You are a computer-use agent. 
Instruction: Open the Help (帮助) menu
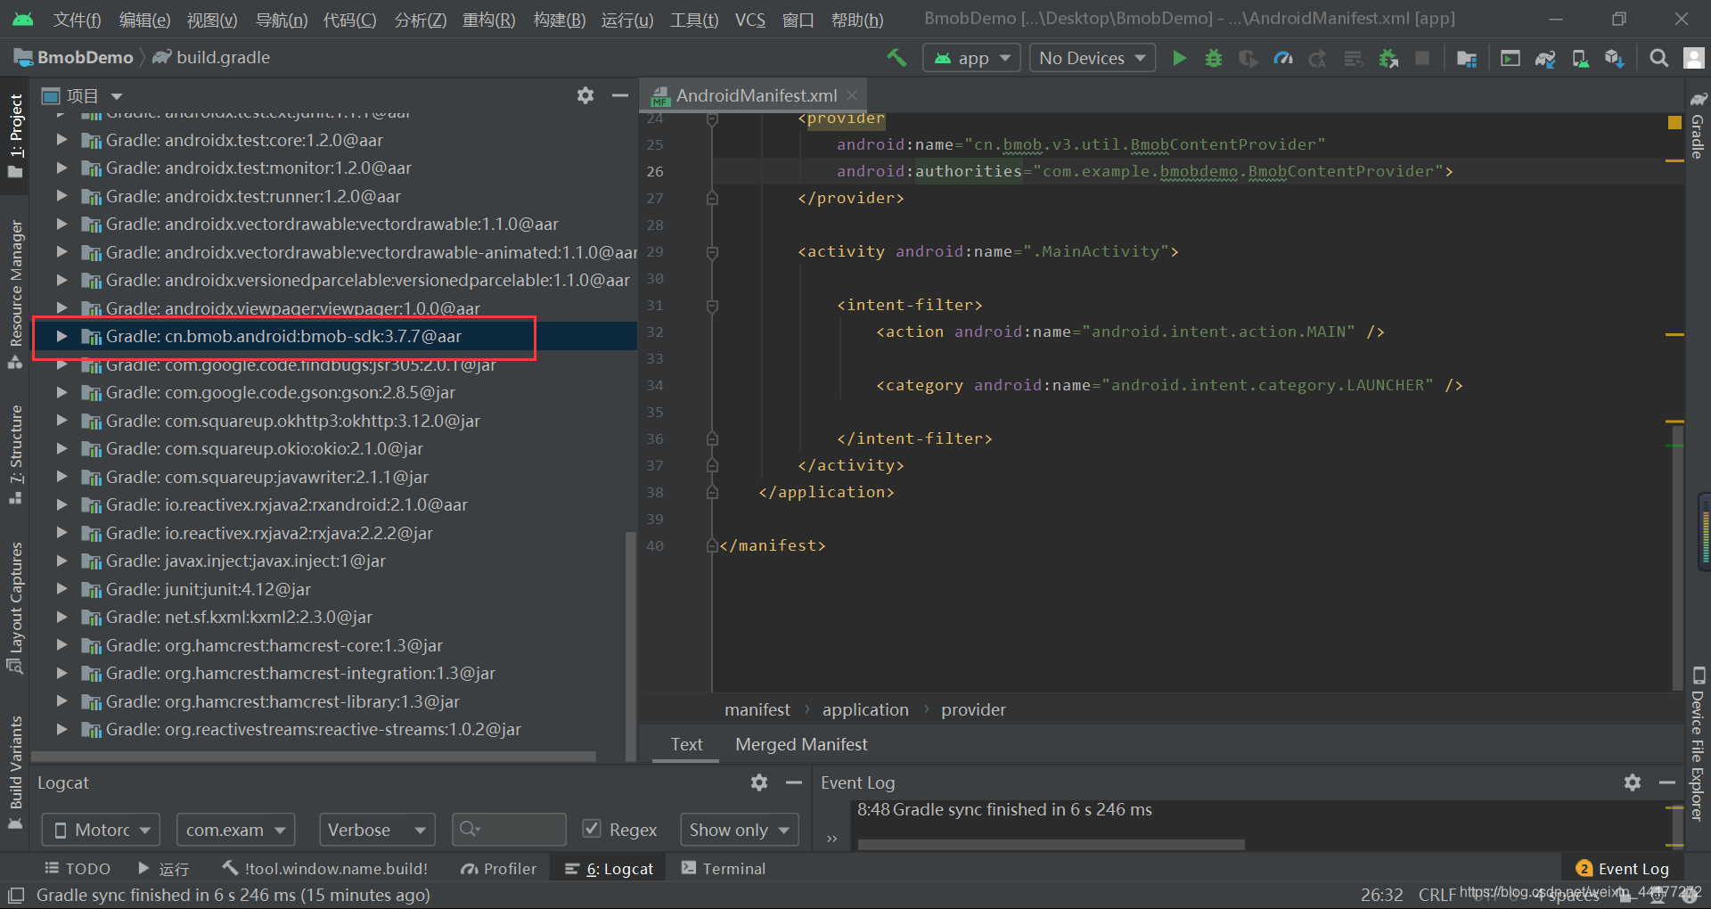857,20
